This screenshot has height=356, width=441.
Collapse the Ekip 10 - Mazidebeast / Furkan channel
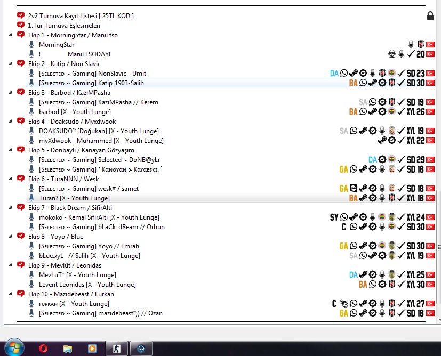pyautogui.click(x=11, y=294)
